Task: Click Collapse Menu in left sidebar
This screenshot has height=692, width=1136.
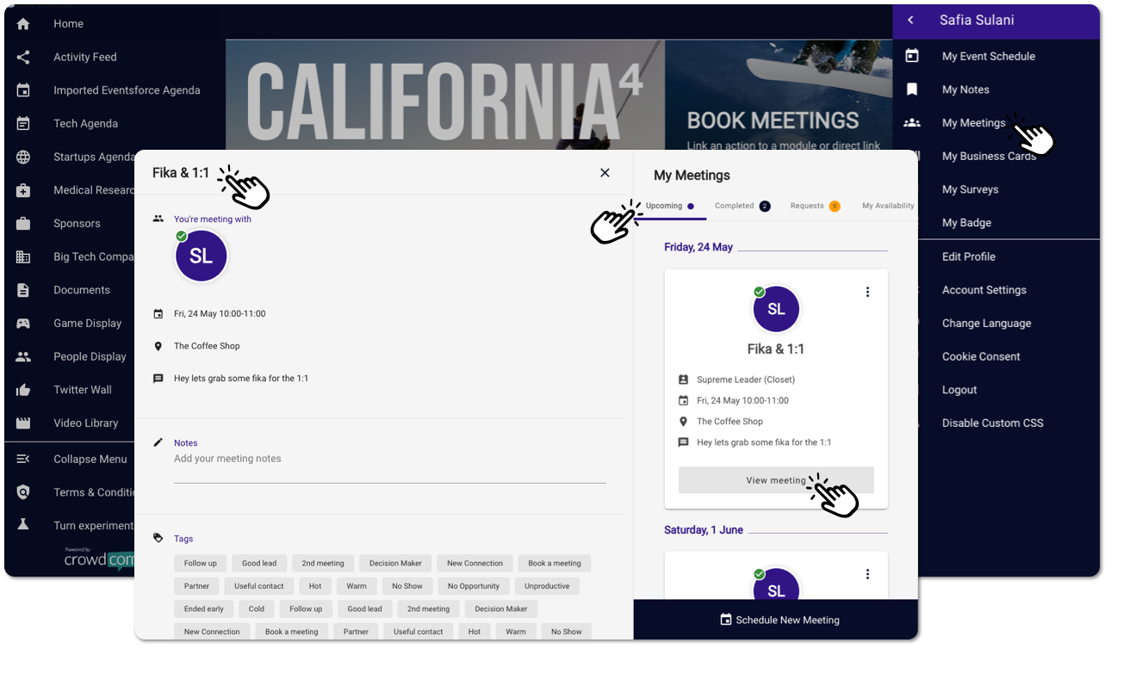Action: [x=90, y=460]
